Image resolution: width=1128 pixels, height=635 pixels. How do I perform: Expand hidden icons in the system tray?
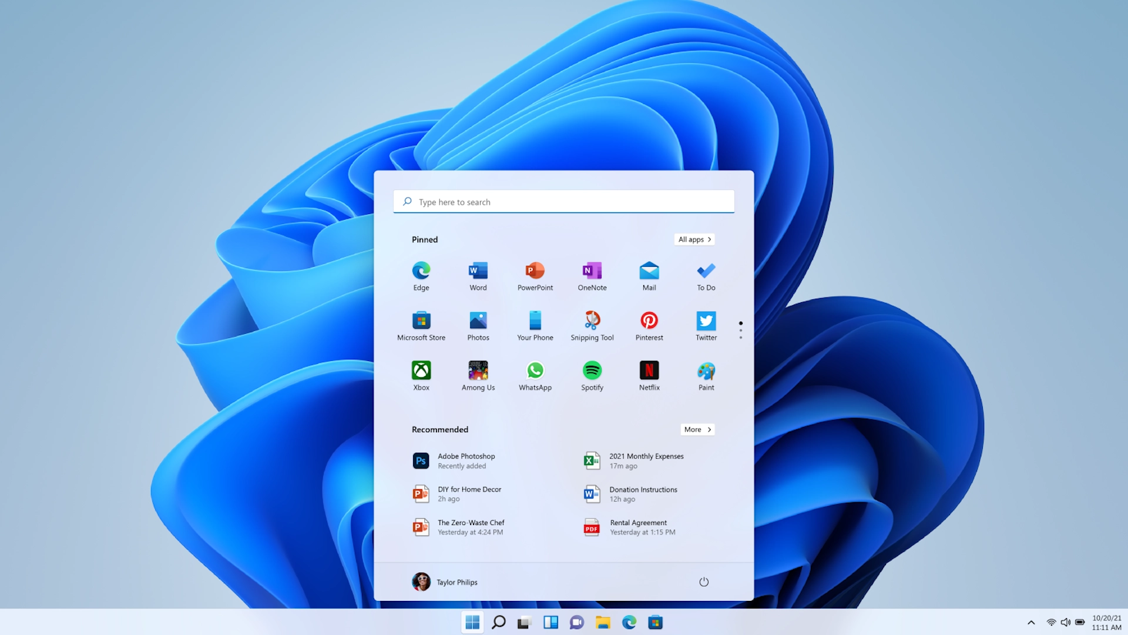tap(1031, 622)
